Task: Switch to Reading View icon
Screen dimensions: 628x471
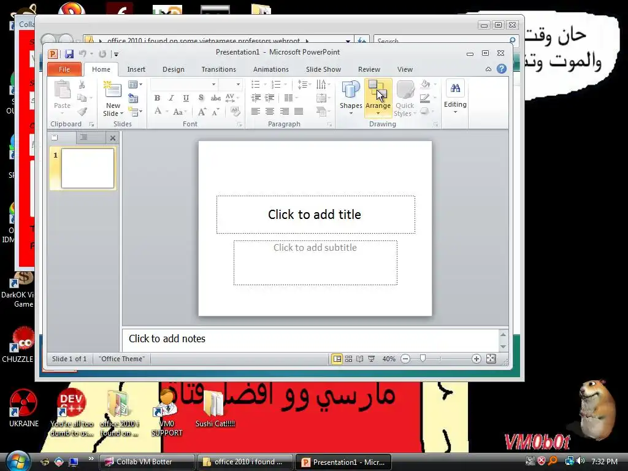Action: (x=360, y=359)
